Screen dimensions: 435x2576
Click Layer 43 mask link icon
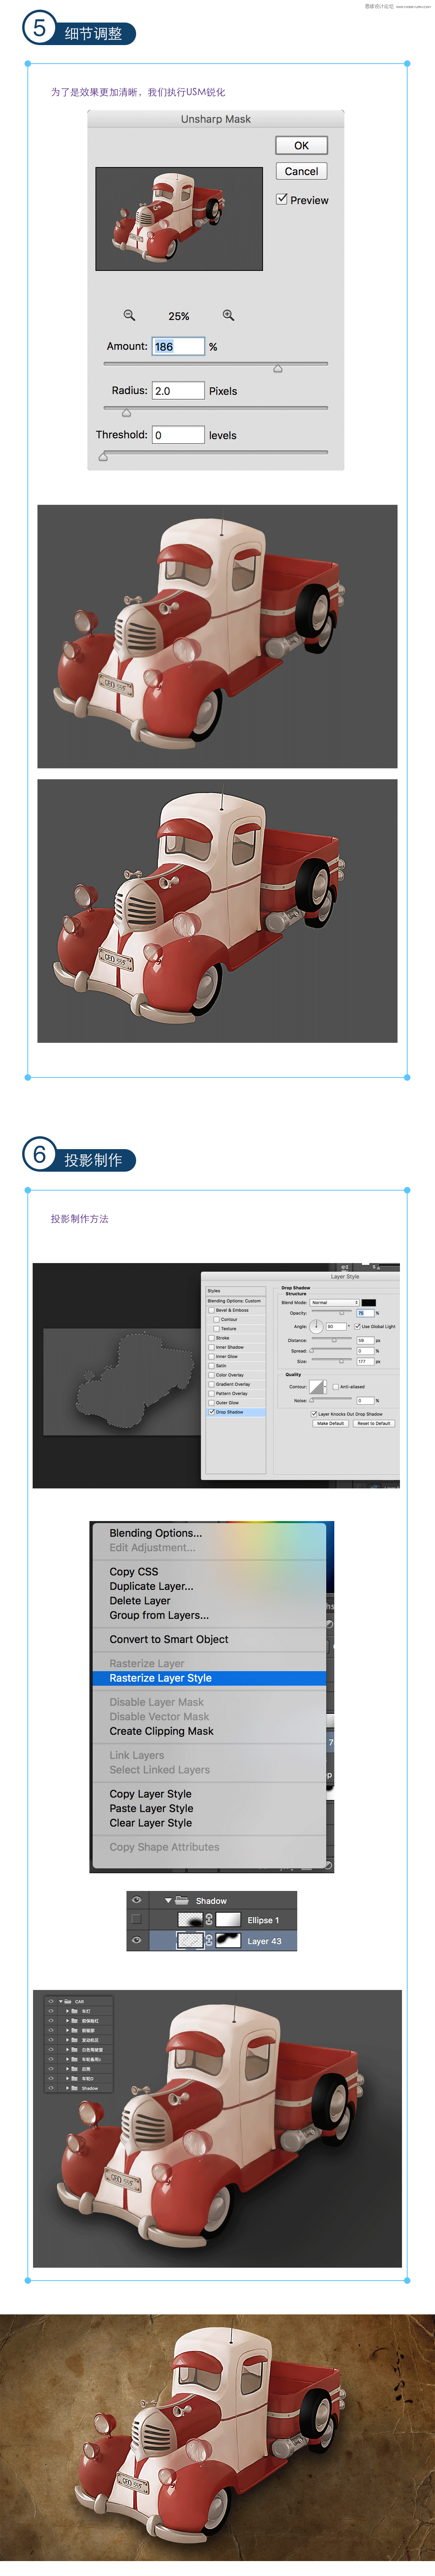tap(209, 1940)
